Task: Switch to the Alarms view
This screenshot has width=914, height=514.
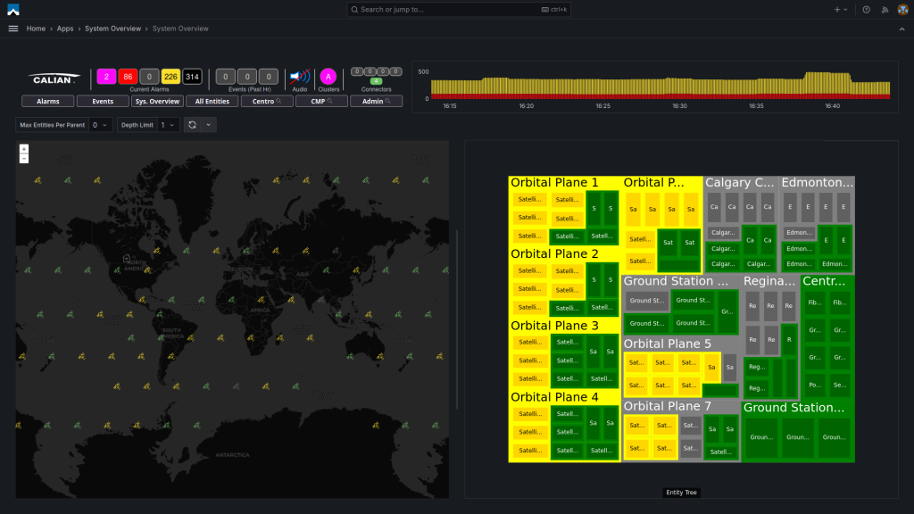Action: (47, 100)
